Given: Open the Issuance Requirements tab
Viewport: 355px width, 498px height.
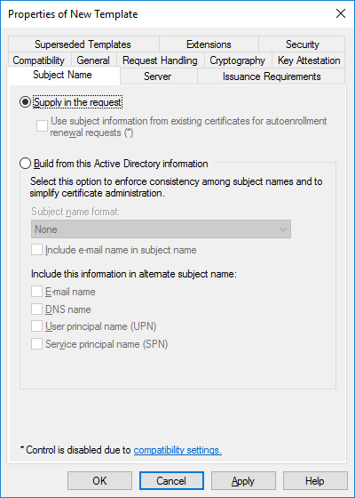Looking at the screenshot, I should point(272,76).
